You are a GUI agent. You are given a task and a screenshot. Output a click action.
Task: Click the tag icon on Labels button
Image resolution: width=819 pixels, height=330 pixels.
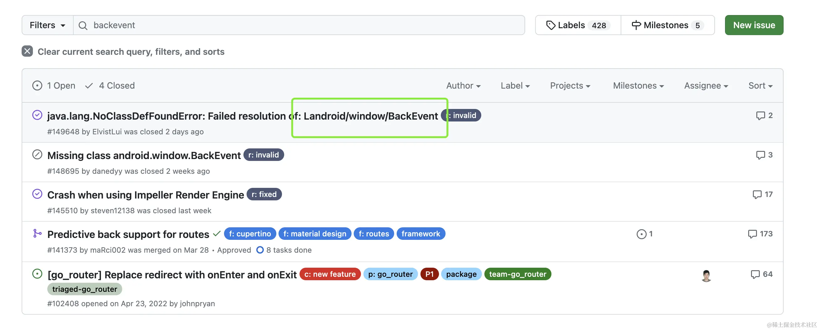551,25
